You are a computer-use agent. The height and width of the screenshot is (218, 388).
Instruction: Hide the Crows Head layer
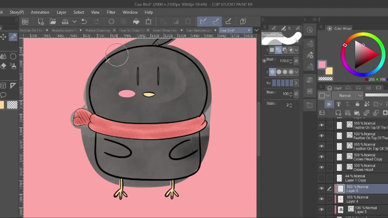coord(322,167)
